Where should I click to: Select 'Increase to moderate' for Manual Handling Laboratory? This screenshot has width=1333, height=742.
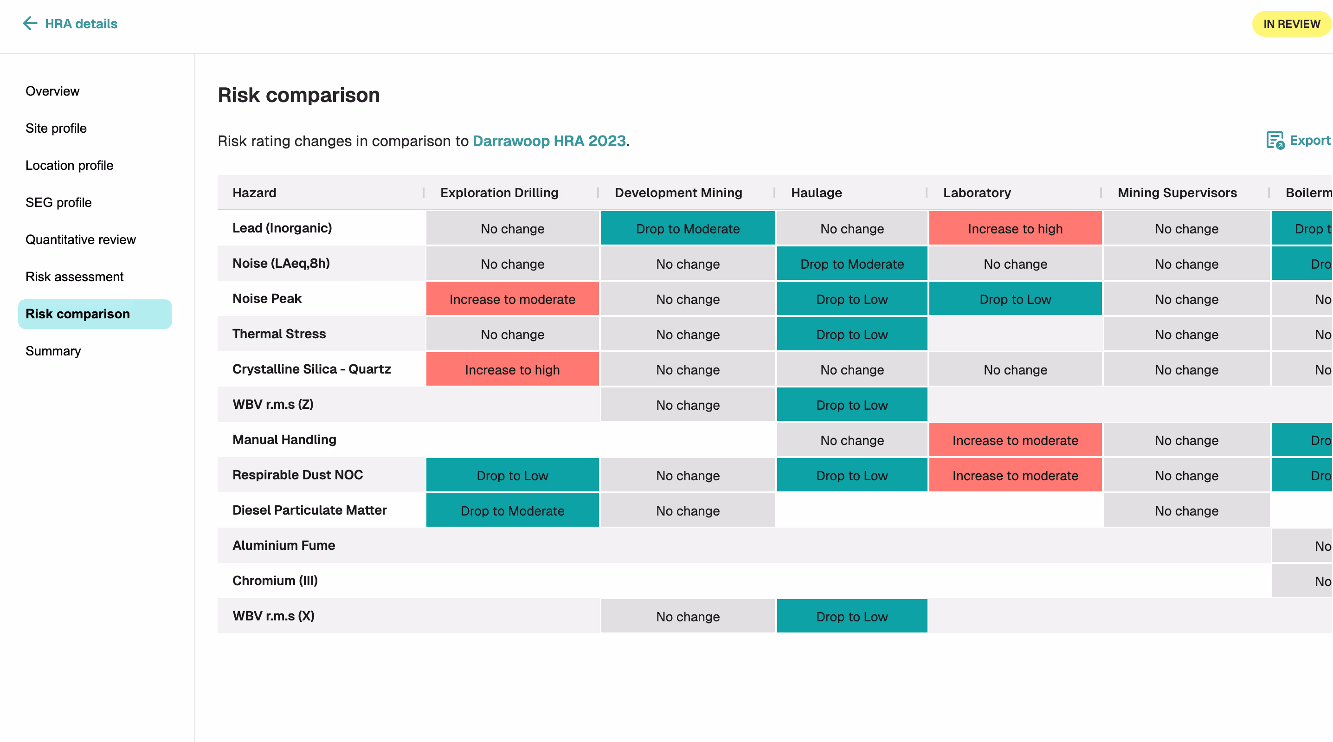[x=1015, y=440]
